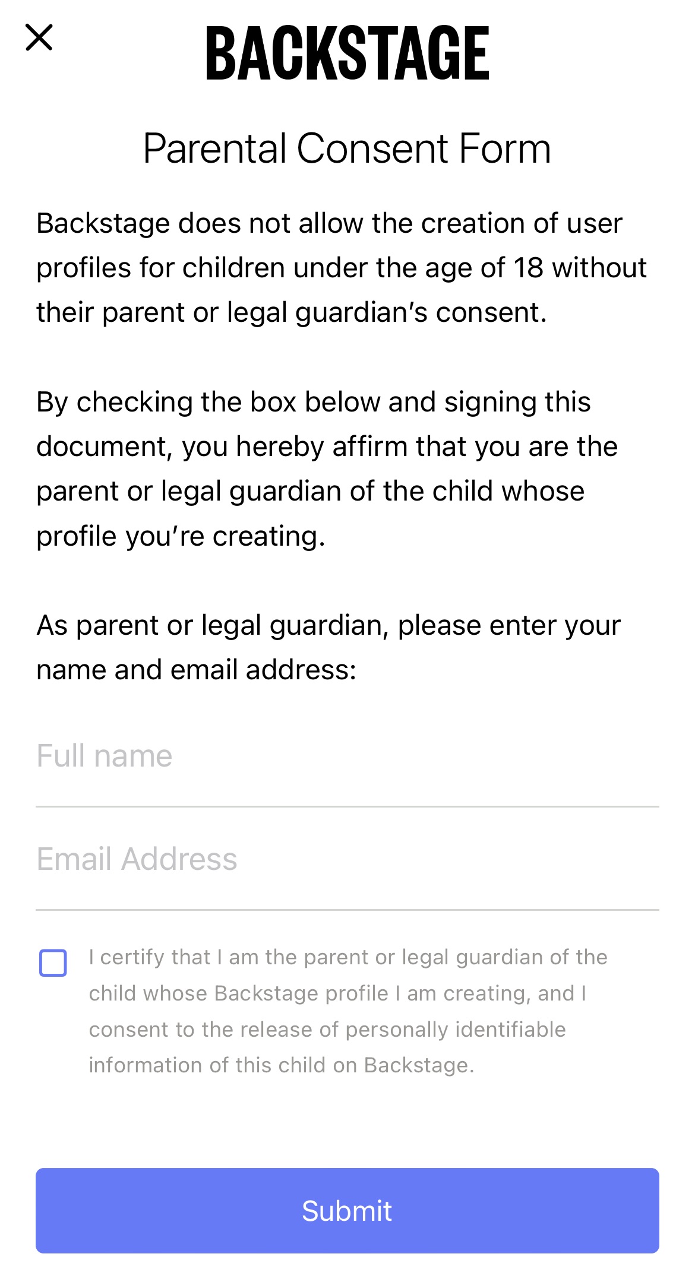This screenshot has height=1279, width=695.
Task: Click the line 'their parent or legal guardian's consent.'
Action: (x=292, y=312)
